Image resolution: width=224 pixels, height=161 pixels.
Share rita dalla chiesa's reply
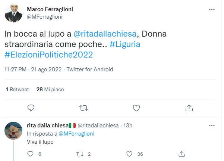click(182, 154)
